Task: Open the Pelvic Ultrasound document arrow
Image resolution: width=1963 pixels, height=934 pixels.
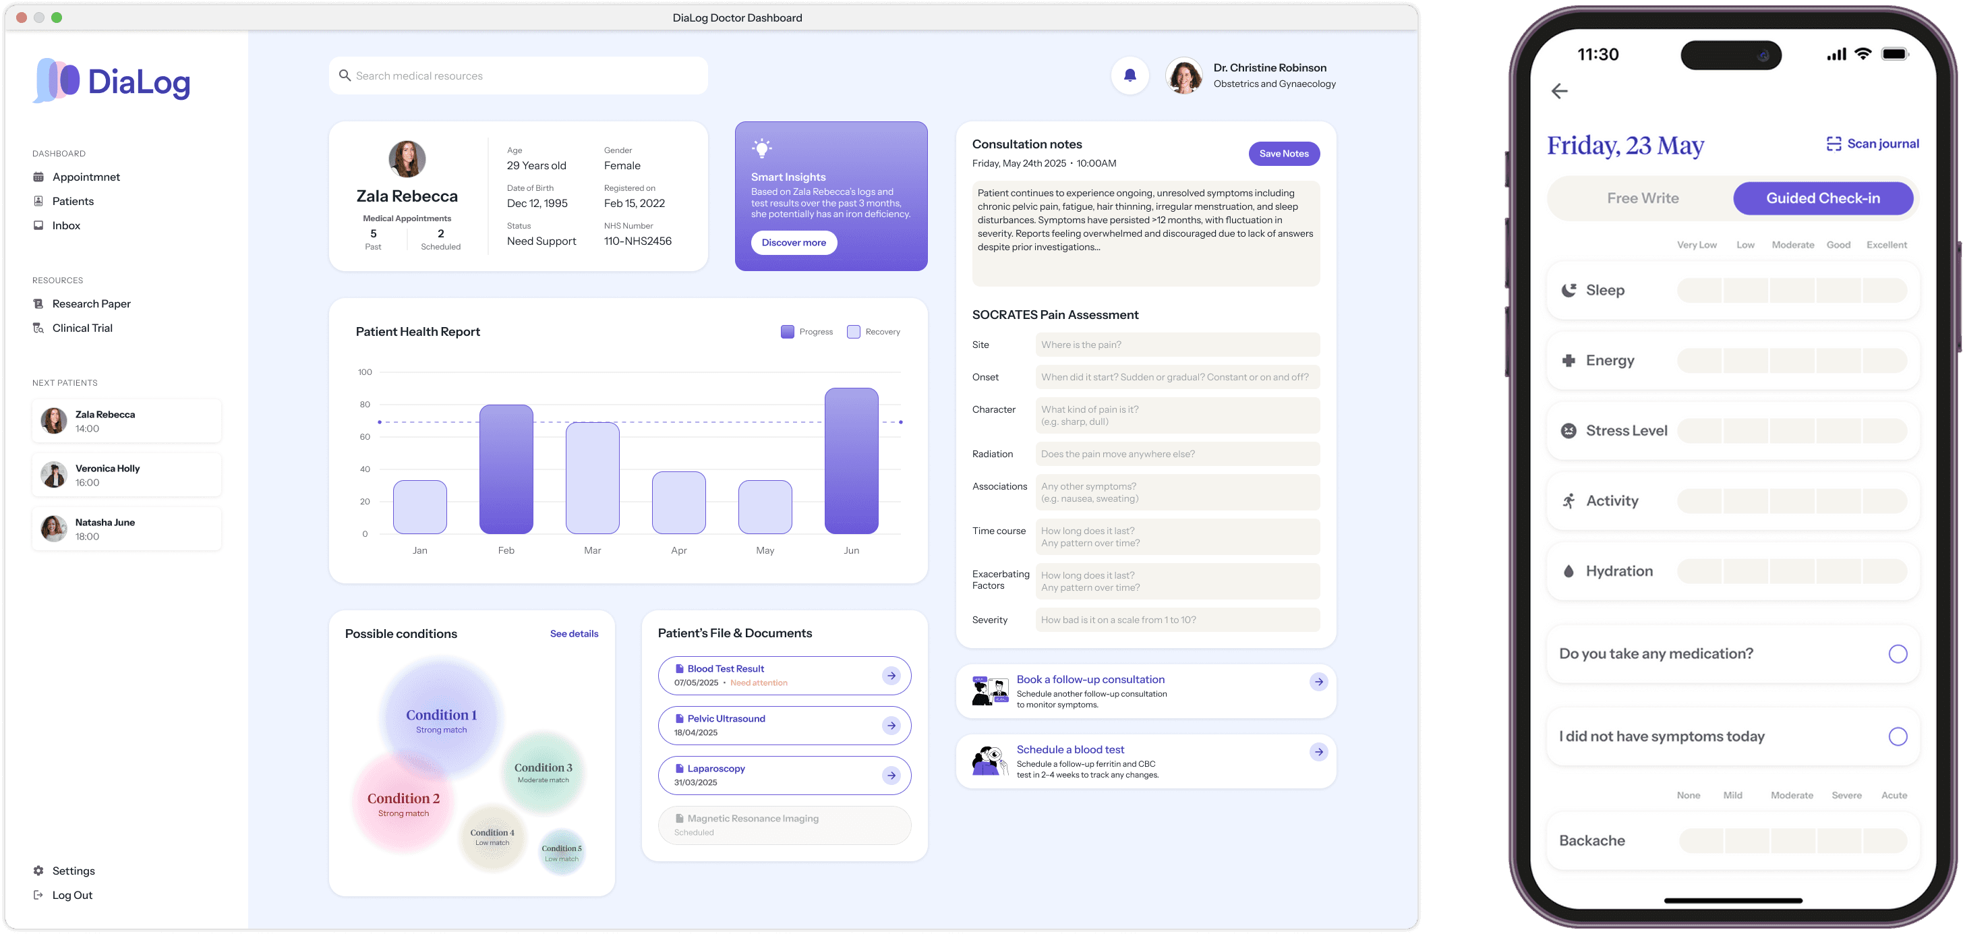Action: click(891, 726)
